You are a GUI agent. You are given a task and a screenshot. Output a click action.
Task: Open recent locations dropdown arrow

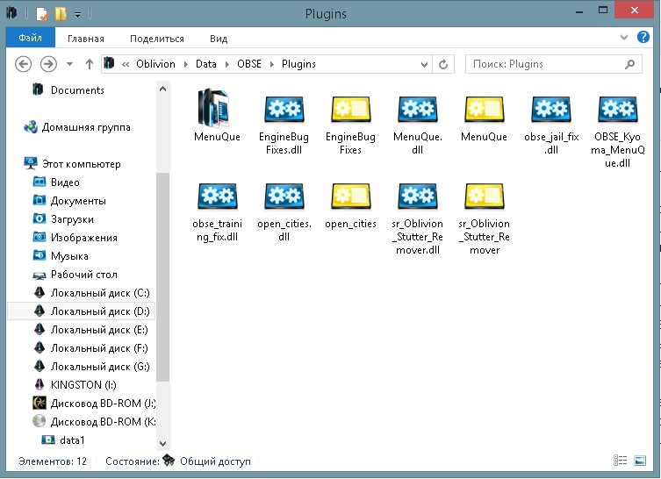point(69,64)
